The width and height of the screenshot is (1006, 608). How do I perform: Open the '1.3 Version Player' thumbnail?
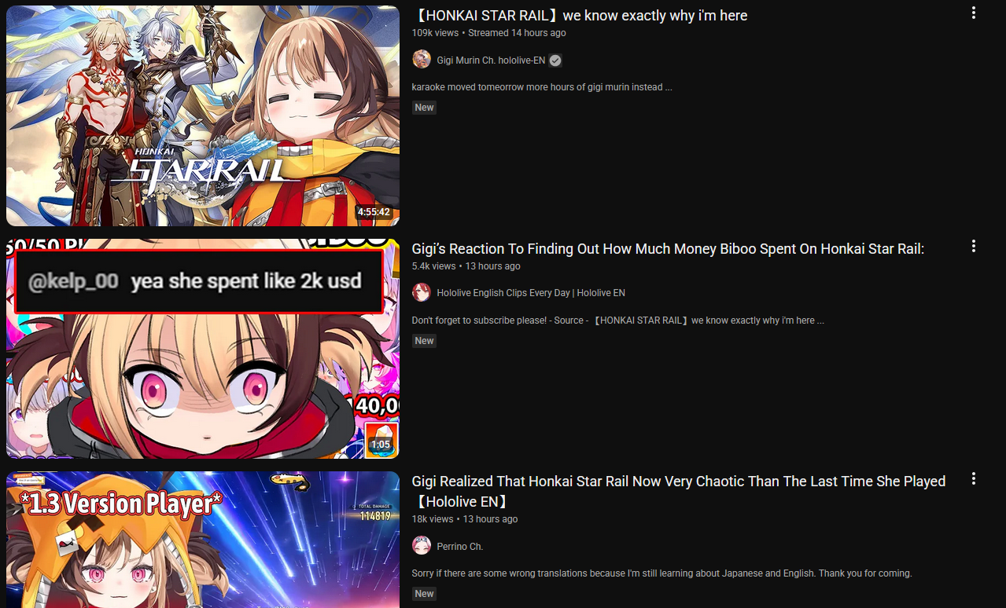tap(203, 540)
